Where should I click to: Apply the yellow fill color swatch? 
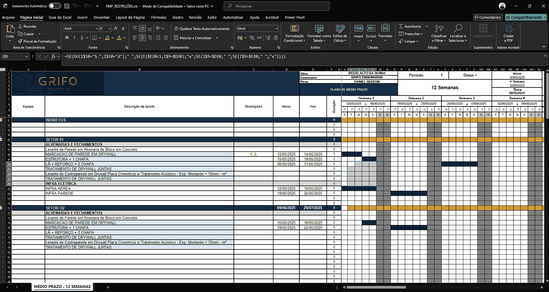click(x=108, y=38)
